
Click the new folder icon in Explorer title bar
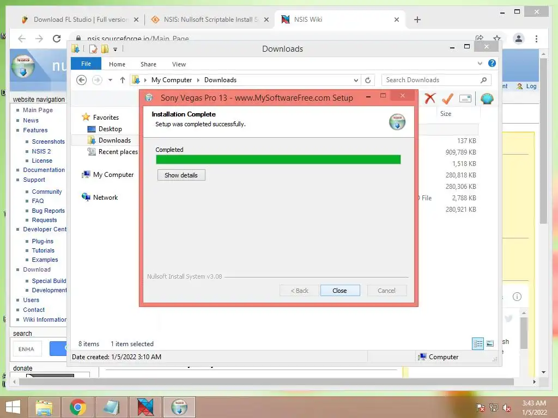105,49
